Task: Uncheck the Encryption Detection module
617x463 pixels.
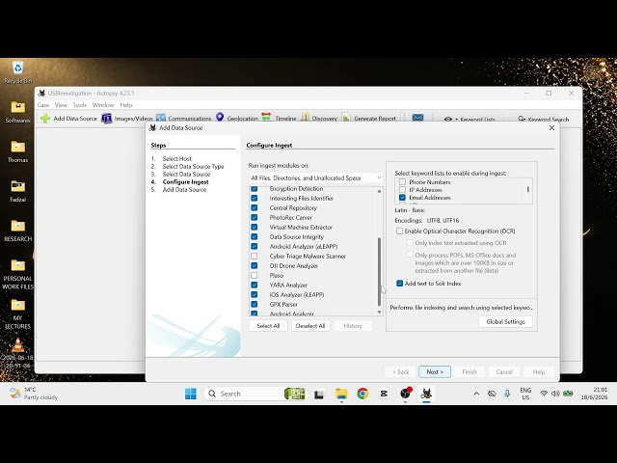Action: pyautogui.click(x=255, y=189)
